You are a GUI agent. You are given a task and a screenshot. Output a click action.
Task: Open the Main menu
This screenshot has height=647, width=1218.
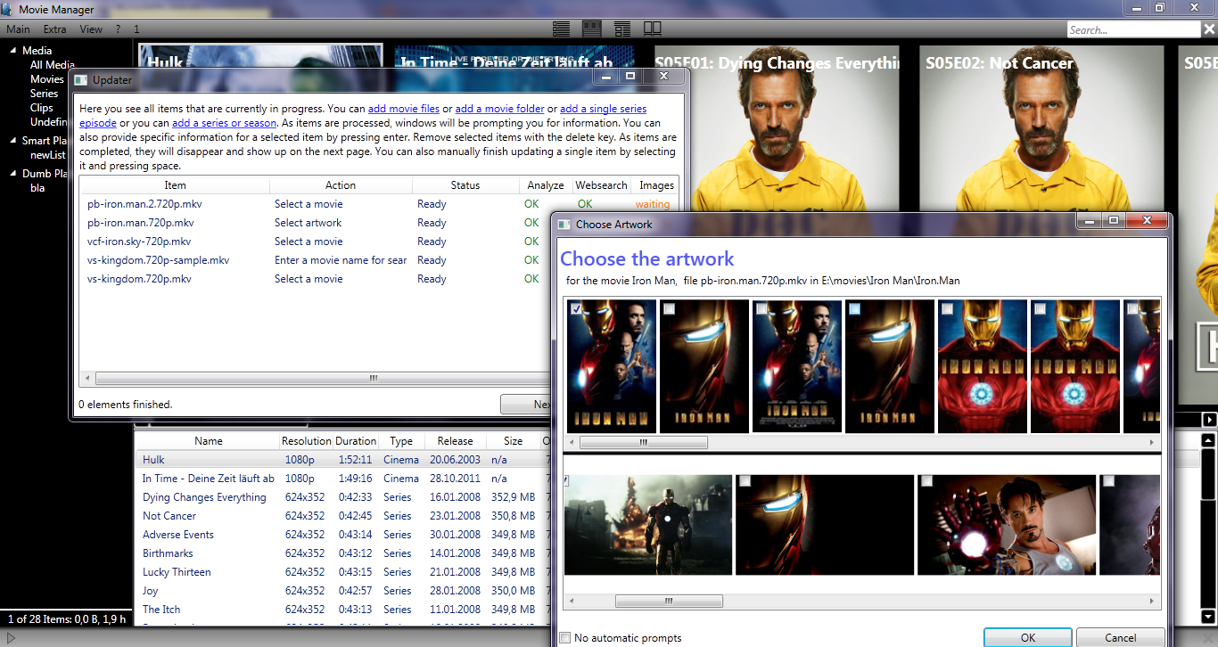18,29
